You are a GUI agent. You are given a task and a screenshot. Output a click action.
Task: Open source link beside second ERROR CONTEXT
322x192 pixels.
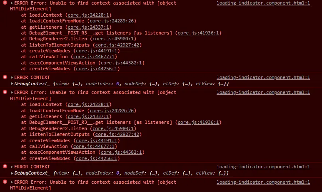pyautogui.click(x=263, y=167)
